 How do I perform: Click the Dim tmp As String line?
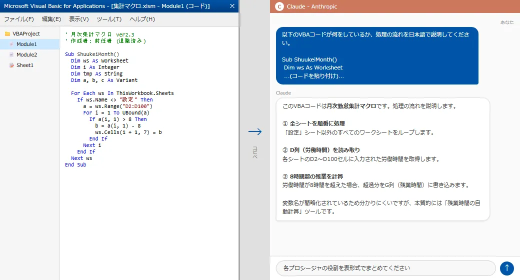(x=96, y=73)
